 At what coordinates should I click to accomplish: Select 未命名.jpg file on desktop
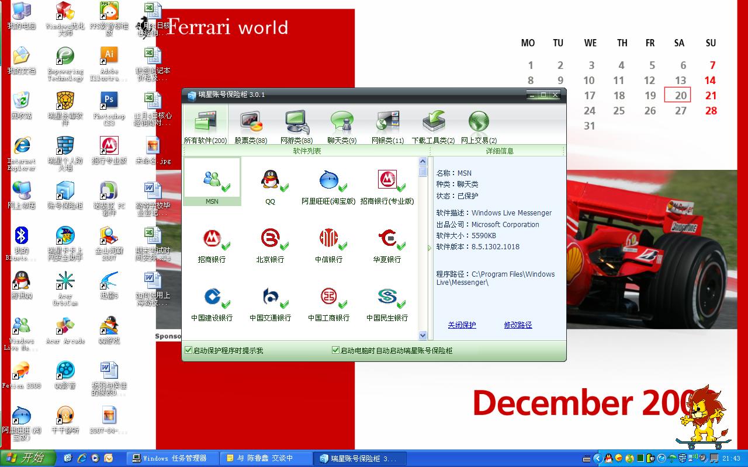pyautogui.click(x=153, y=151)
